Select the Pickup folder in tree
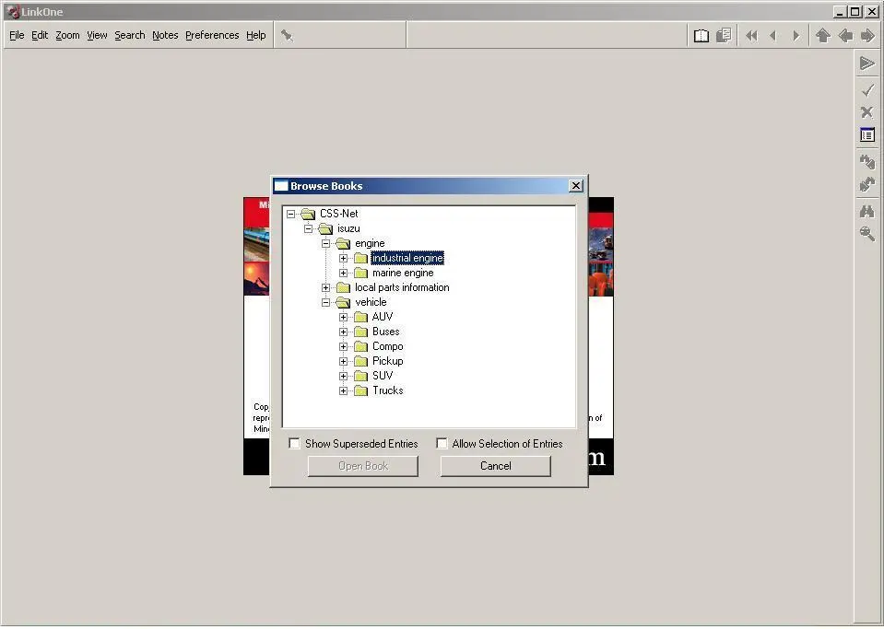Screen dimensions: 884x629 point(387,361)
